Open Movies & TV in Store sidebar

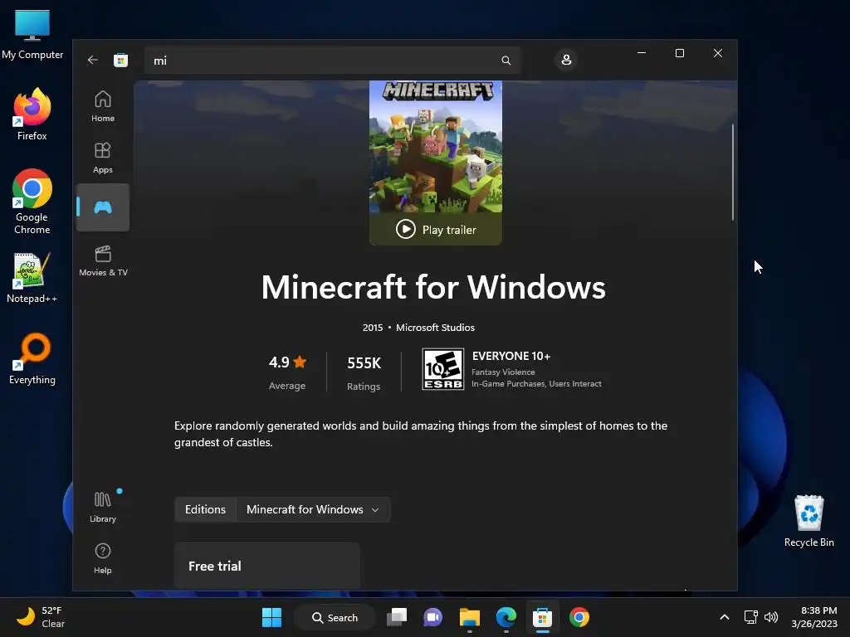pyautogui.click(x=103, y=260)
